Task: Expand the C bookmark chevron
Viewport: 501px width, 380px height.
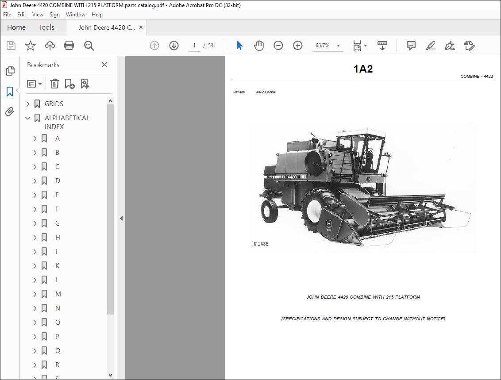Action: tap(35, 167)
